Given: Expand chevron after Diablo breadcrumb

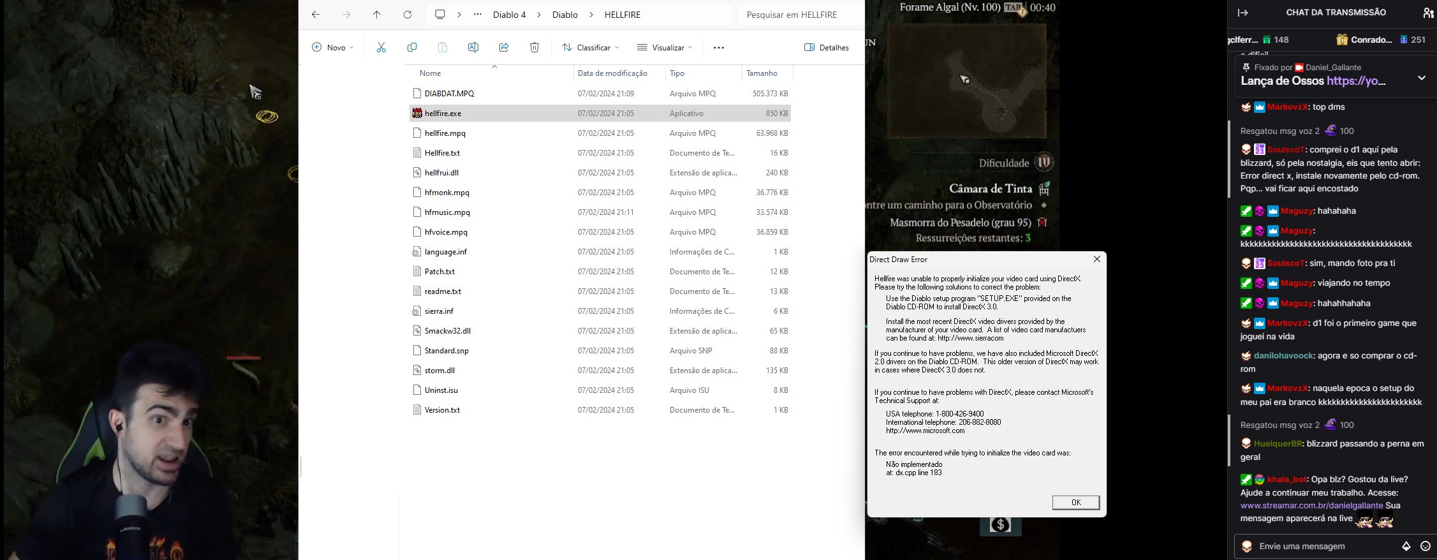Looking at the screenshot, I should pyautogui.click(x=591, y=15).
